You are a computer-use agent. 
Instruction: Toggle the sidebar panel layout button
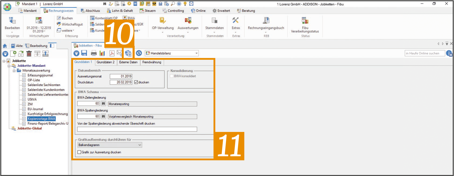coord(52,46)
